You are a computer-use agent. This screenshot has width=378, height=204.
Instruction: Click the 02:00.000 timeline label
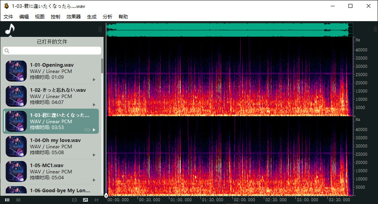[244, 200]
